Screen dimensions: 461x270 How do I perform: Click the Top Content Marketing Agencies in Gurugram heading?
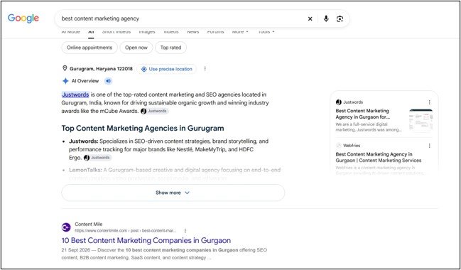(x=143, y=128)
